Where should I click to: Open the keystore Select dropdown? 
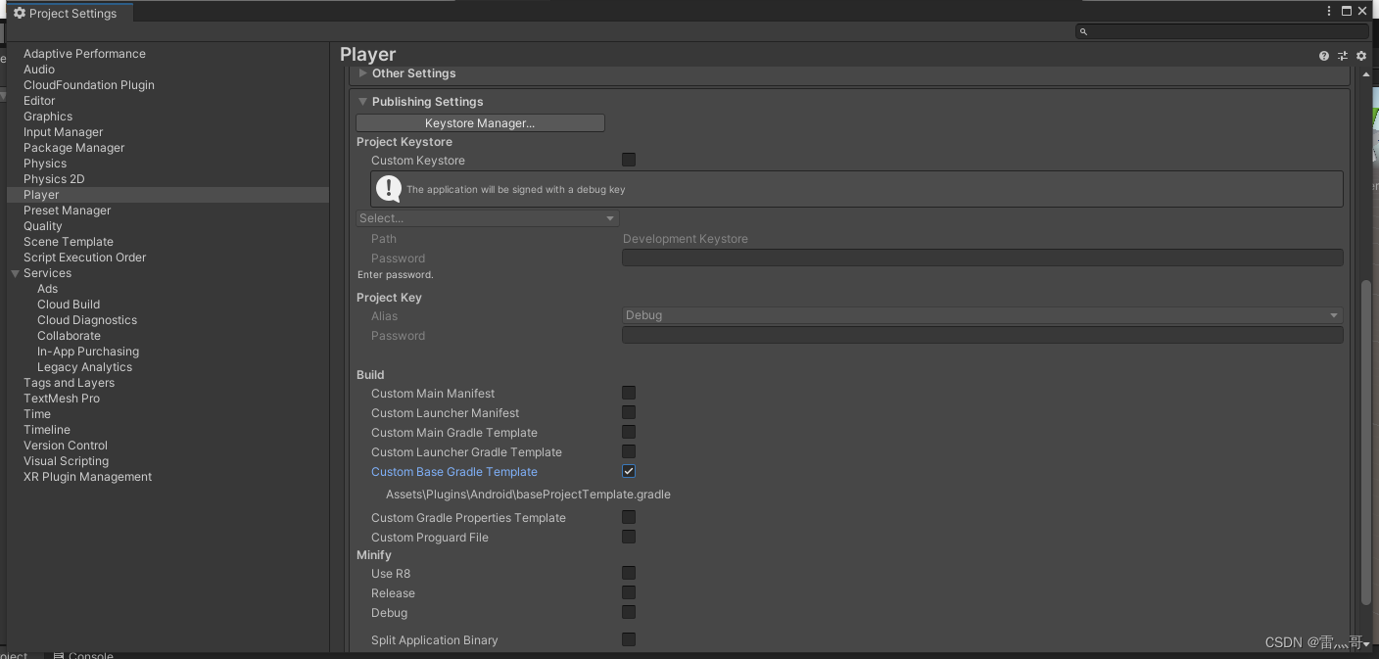[x=487, y=217]
